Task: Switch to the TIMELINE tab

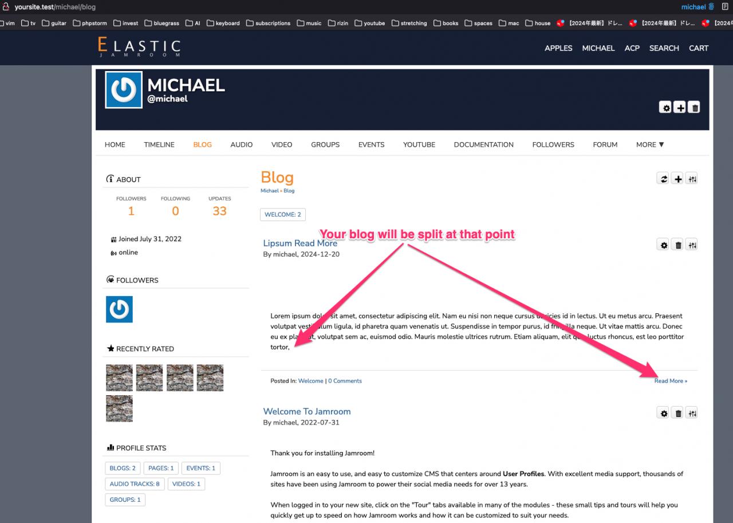Action: point(159,144)
